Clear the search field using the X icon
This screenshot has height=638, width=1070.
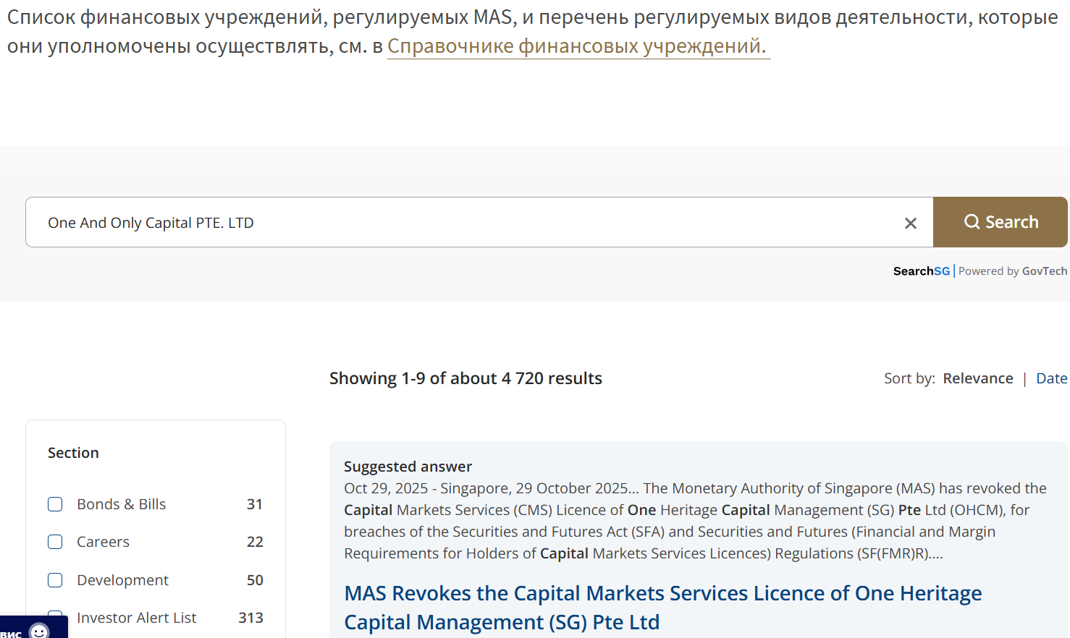[x=910, y=223]
